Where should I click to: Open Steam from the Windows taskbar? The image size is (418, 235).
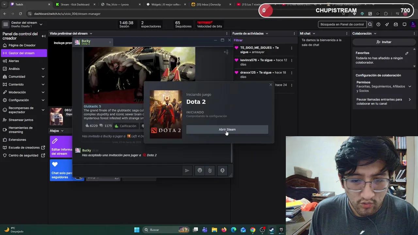[272, 230]
